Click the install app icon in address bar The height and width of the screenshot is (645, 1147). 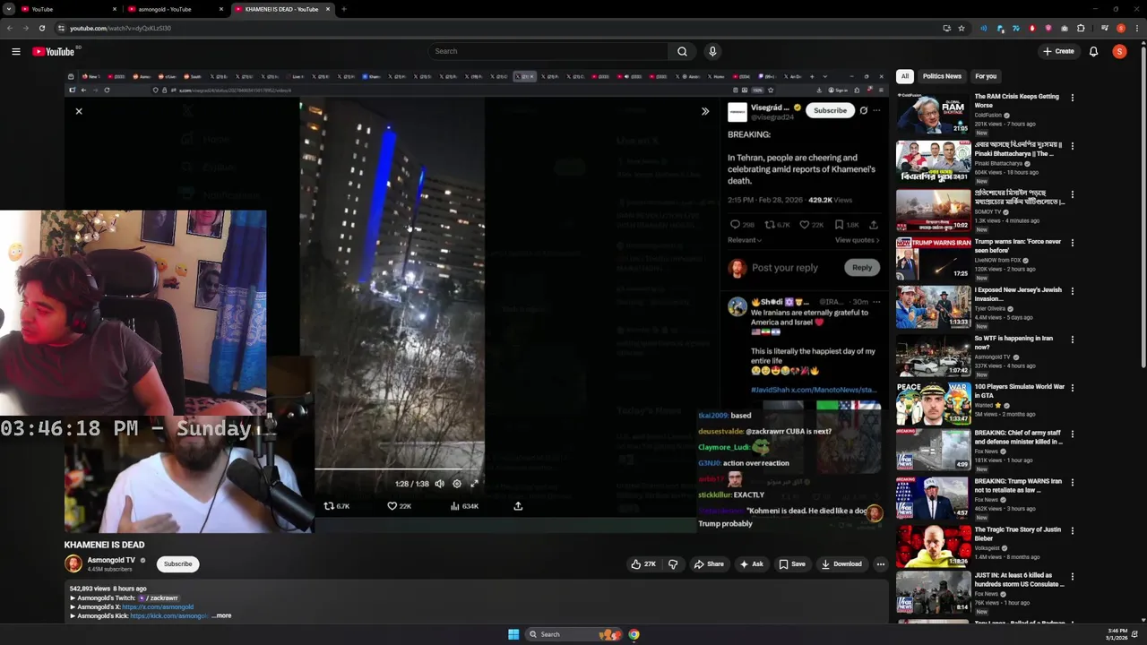pos(946,28)
